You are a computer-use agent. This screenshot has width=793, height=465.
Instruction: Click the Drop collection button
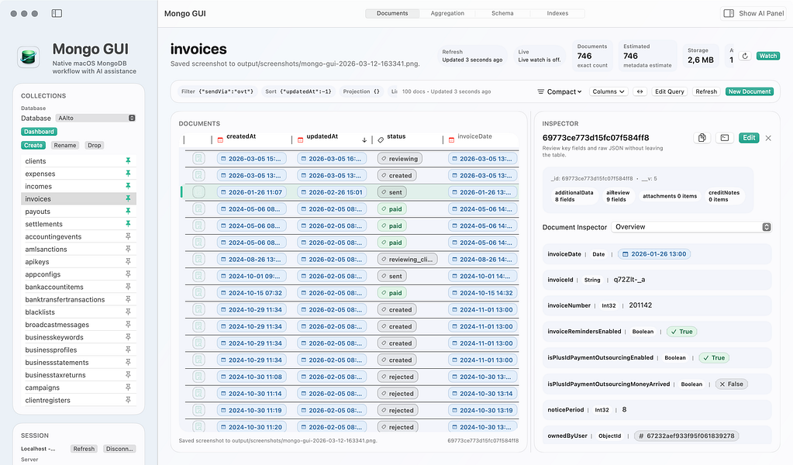point(94,145)
